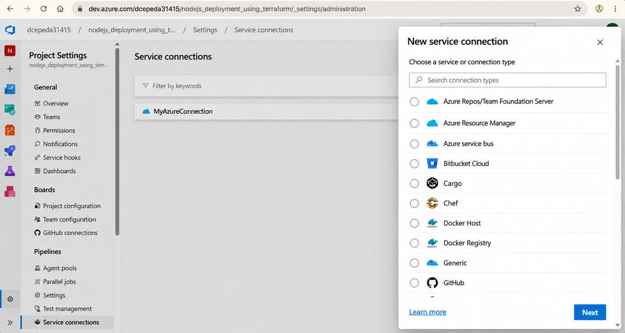Select Docker Host radio button
Image resolution: width=625 pixels, height=333 pixels.
[415, 223]
